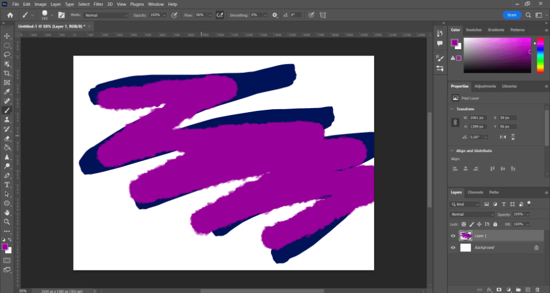The width and height of the screenshot is (550, 293).
Task: Switch to the Channels tab
Action: pos(475,192)
